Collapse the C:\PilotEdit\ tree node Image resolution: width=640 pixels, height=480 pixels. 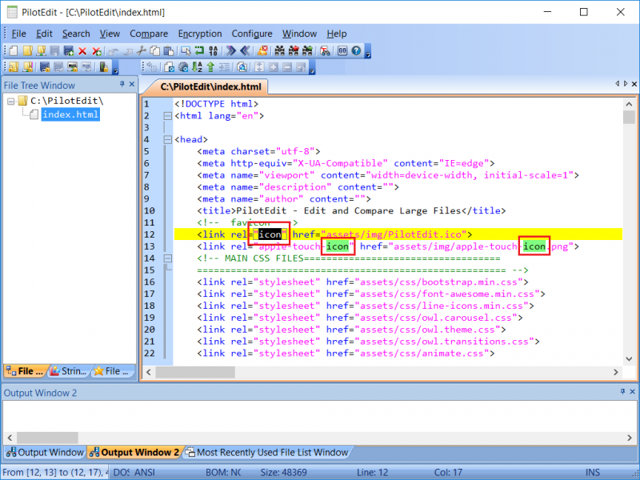click(x=10, y=101)
